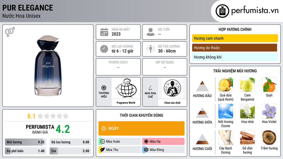Image resolution: width=283 pixels, height=159 pixels.
Task: Click the sun icon in Ngày bar
Action: click(x=104, y=128)
